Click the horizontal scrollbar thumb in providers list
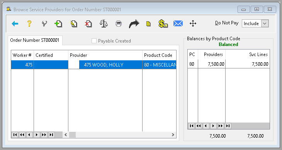 73,135
